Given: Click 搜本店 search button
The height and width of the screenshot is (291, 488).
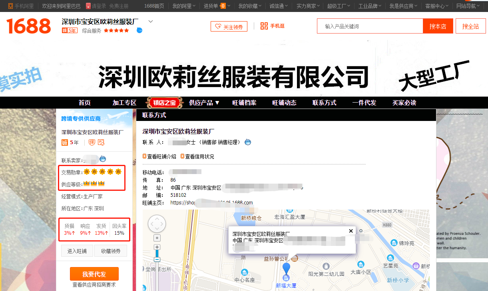Looking at the screenshot, I should [438, 26].
